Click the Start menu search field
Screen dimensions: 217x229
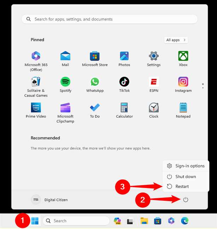[110, 19]
